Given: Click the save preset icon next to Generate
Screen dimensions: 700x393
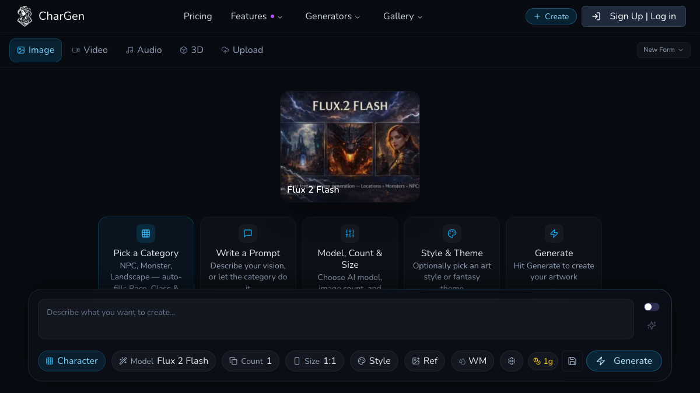Looking at the screenshot, I should point(572,361).
